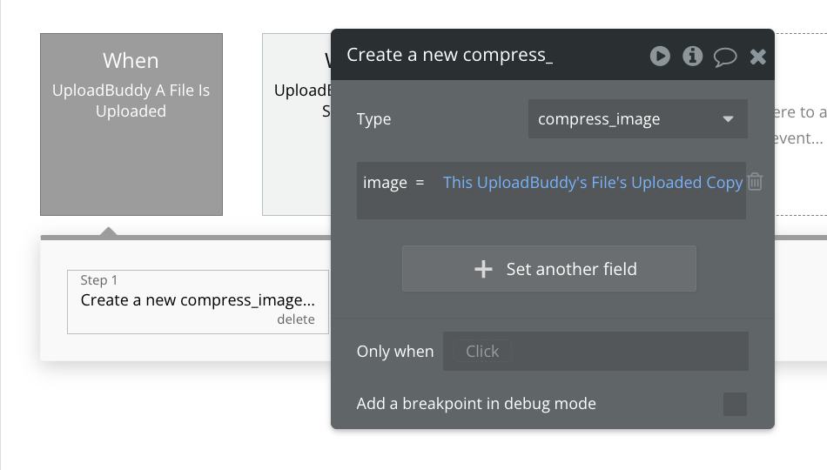Screen dimensions: 827x470
Task: Click the Create a new compress_ panel title
Action: pos(449,55)
